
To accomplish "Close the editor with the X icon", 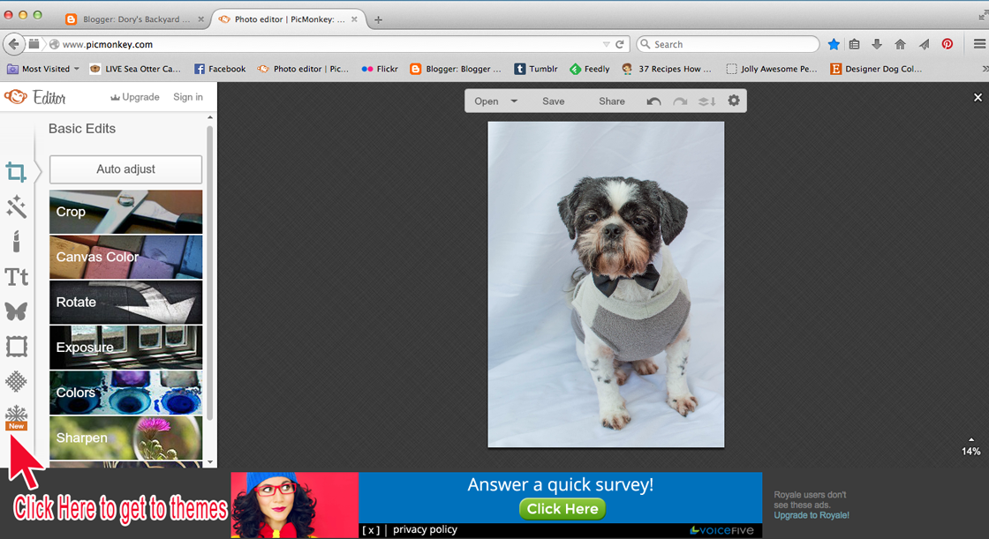I will point(978,98).
